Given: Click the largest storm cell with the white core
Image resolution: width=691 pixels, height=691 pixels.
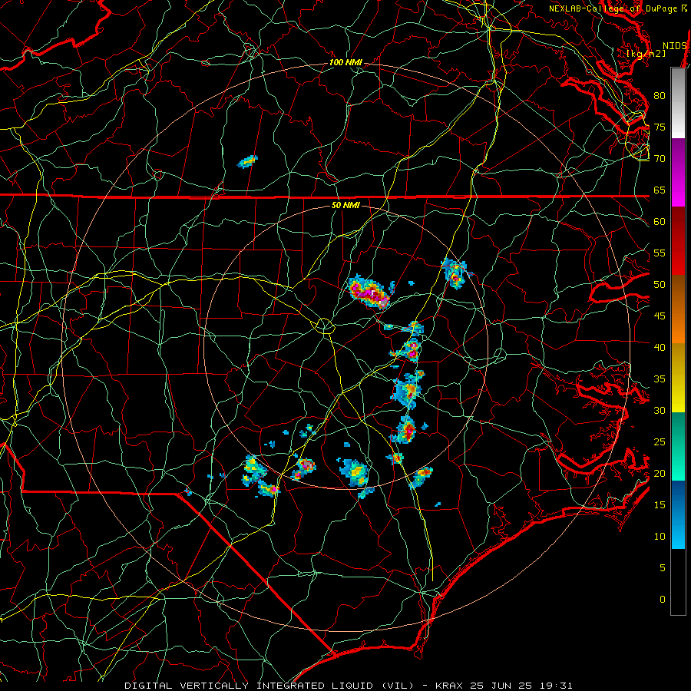Looking at the screenshot, I should (x=371, y=293).
